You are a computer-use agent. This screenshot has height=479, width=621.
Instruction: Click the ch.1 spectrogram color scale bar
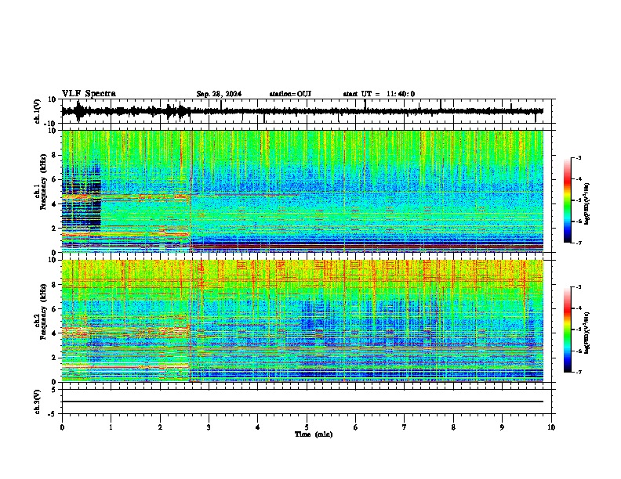pyautogui.click(x=567, y=200)
